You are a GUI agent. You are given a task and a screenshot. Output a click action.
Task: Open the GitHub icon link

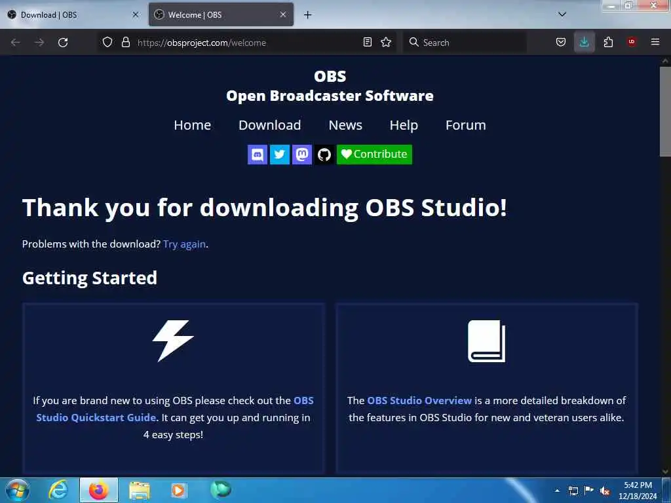324,155
